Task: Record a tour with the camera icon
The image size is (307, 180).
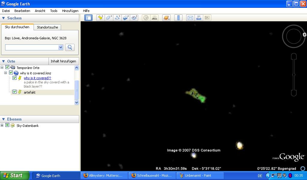Action: click(x=134, y=18)
